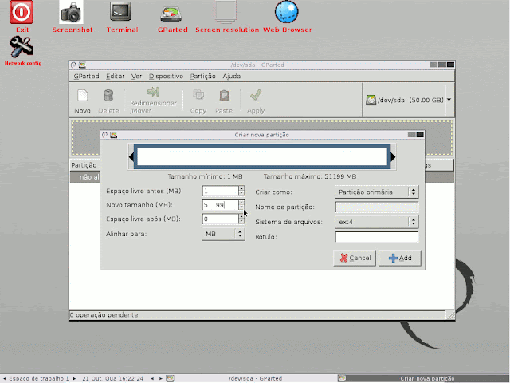Viewport: 510px width, 383px height.
Task: Open the Ajuda menu
Action: 232,77
